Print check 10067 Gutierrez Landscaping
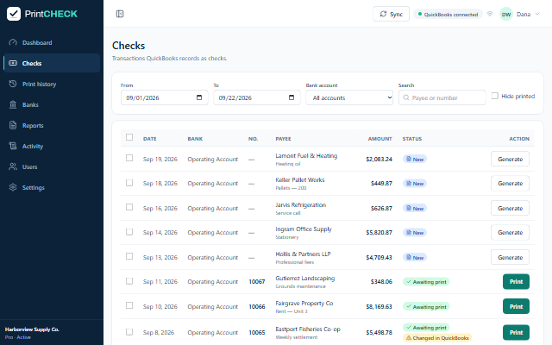Screen dimensions: 552x345 [516, 282]
